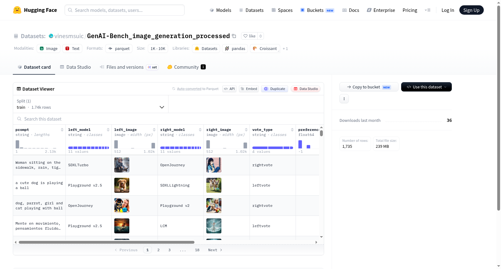Viewport: 501px width, 269px height.
Task: Open the Use this dataset dropdown
Action: 426,87
